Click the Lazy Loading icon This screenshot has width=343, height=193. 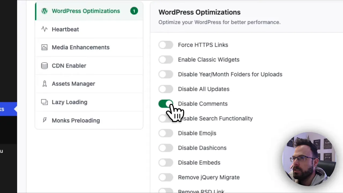(44, 102)
